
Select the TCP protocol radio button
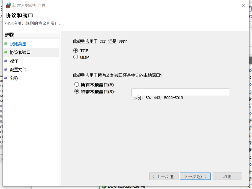tap(76, 51)
